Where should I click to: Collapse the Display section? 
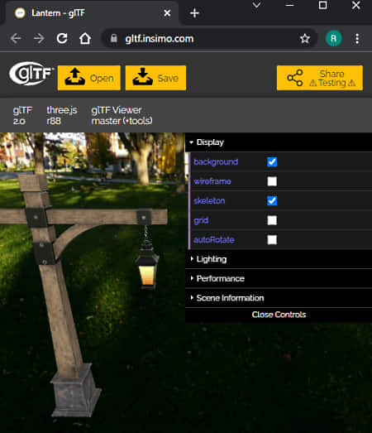click(279, 142)
